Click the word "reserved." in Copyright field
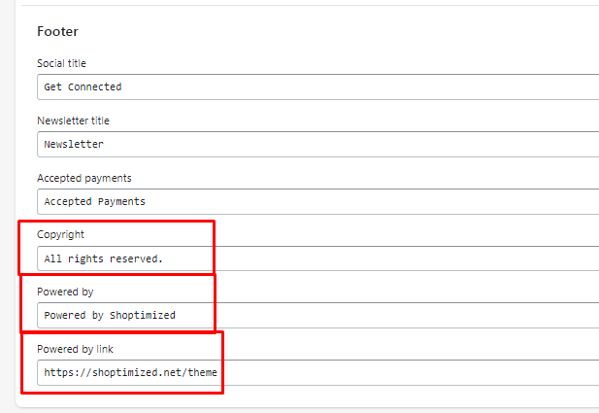Viewport: 599px width, 413px height. (x=136, y=259)
